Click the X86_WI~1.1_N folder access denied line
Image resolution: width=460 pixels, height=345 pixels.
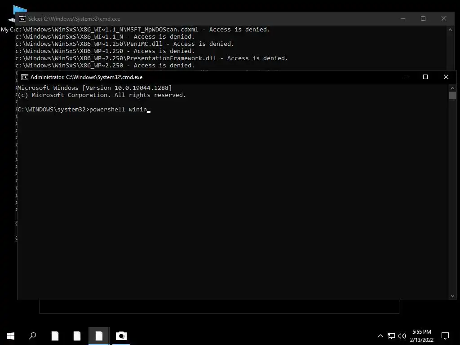(105, 37)
